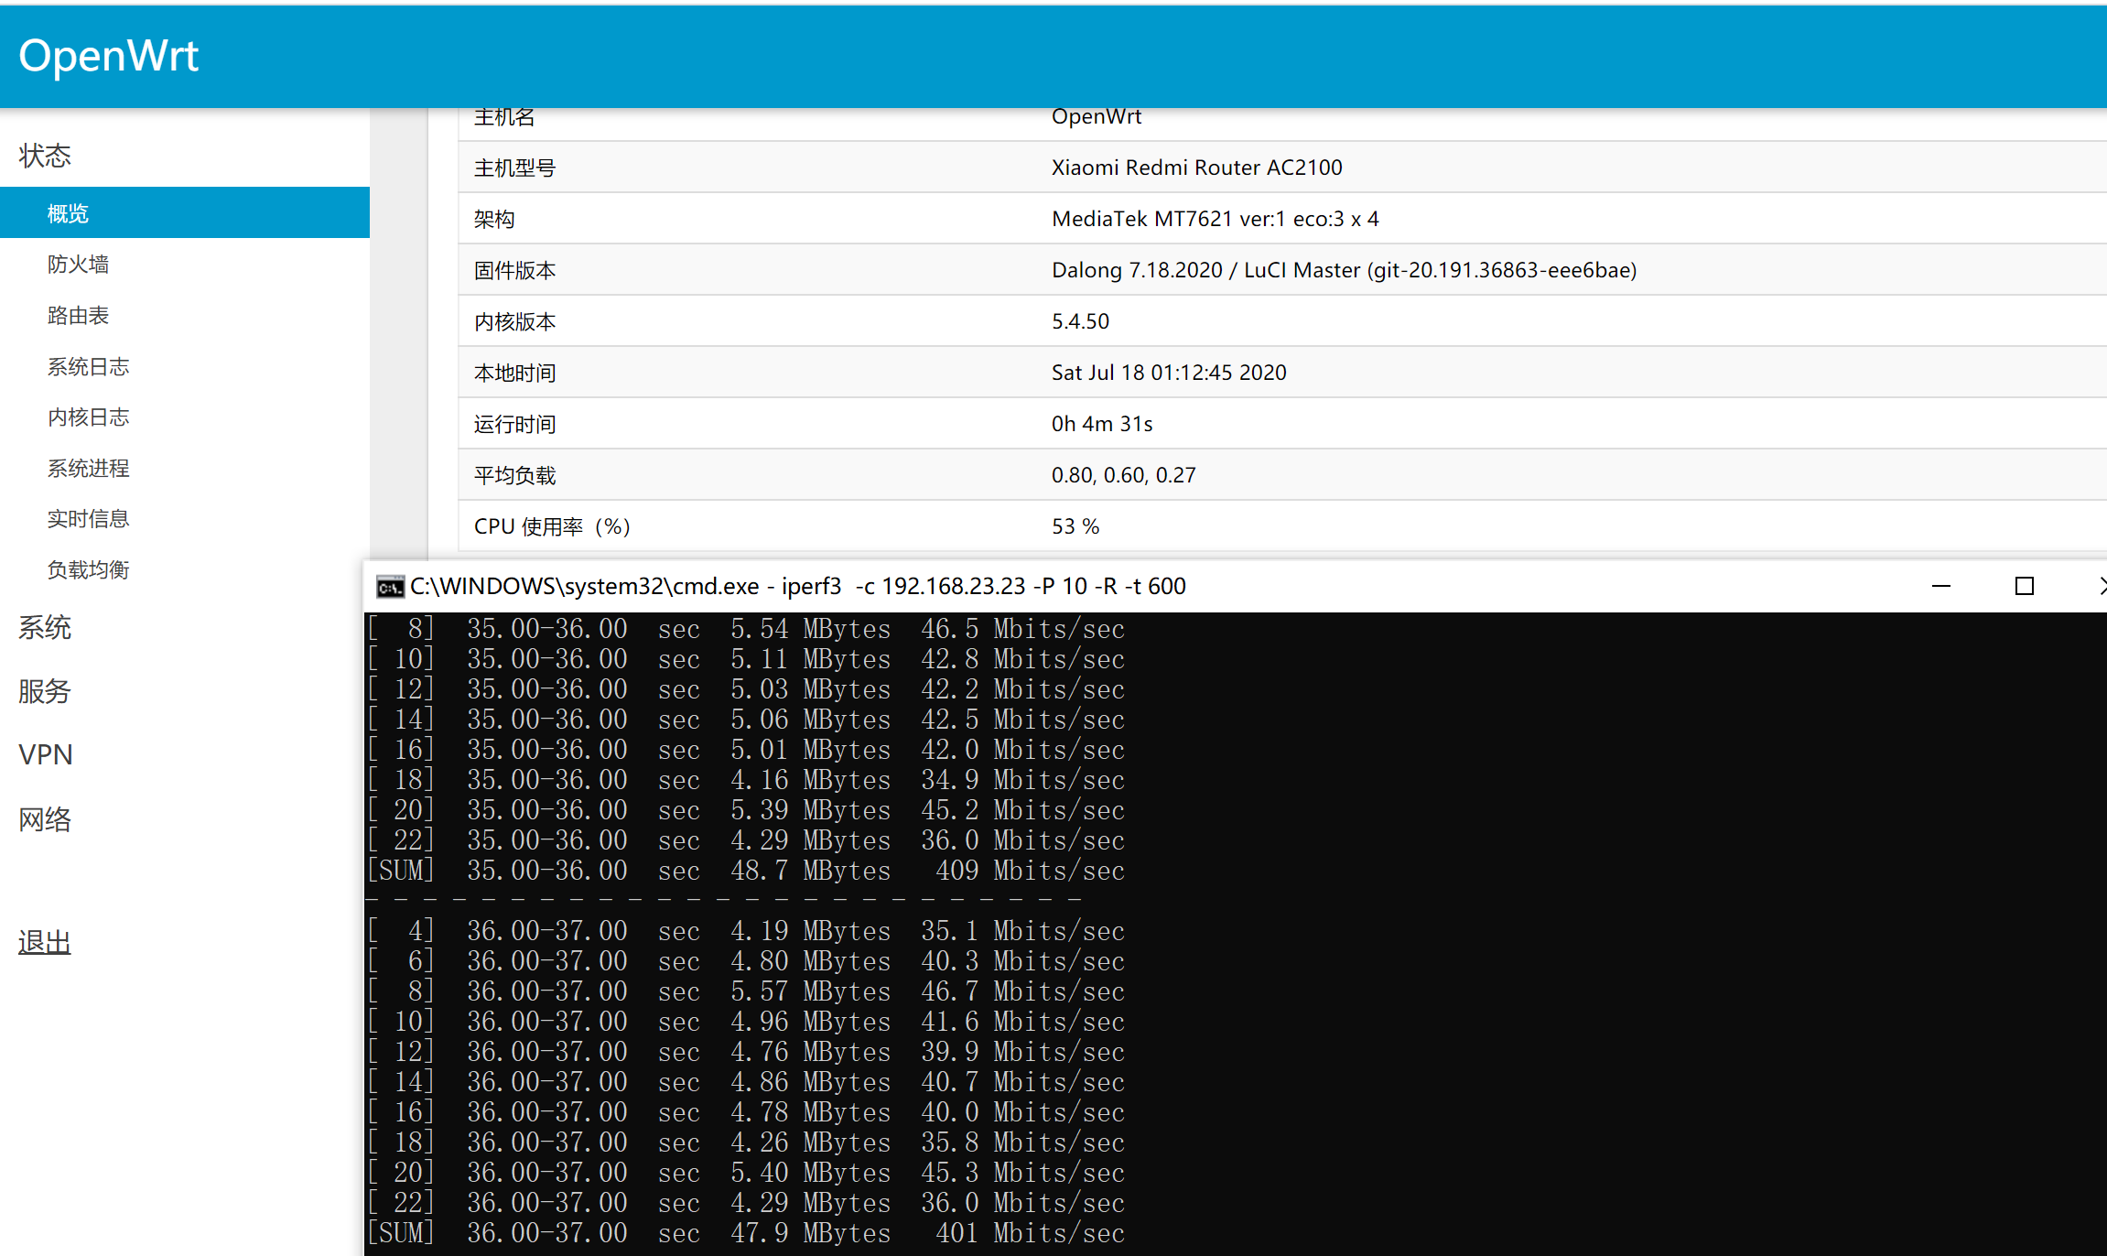Open the 系统日志 page
Screen dimensions: 2107x1256
tap(88, 367)
